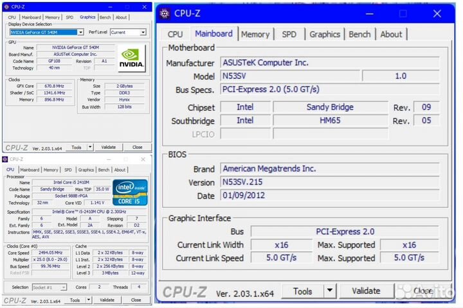Click Core Speed value 2494.05 MHz
The width and height of the screenshot is (463, 308).
(x=51, y=253)
